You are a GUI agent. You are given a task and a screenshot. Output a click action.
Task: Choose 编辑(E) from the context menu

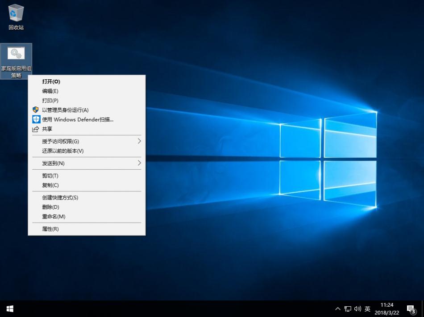[87, 91]
